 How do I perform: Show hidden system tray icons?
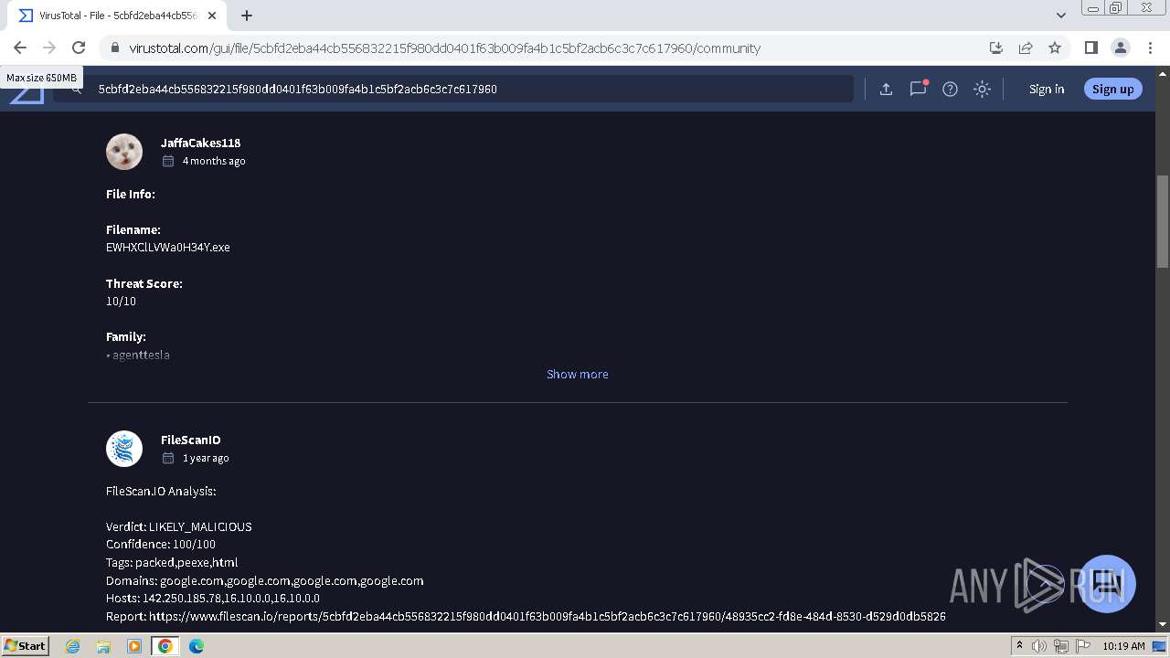[1019, 646]
